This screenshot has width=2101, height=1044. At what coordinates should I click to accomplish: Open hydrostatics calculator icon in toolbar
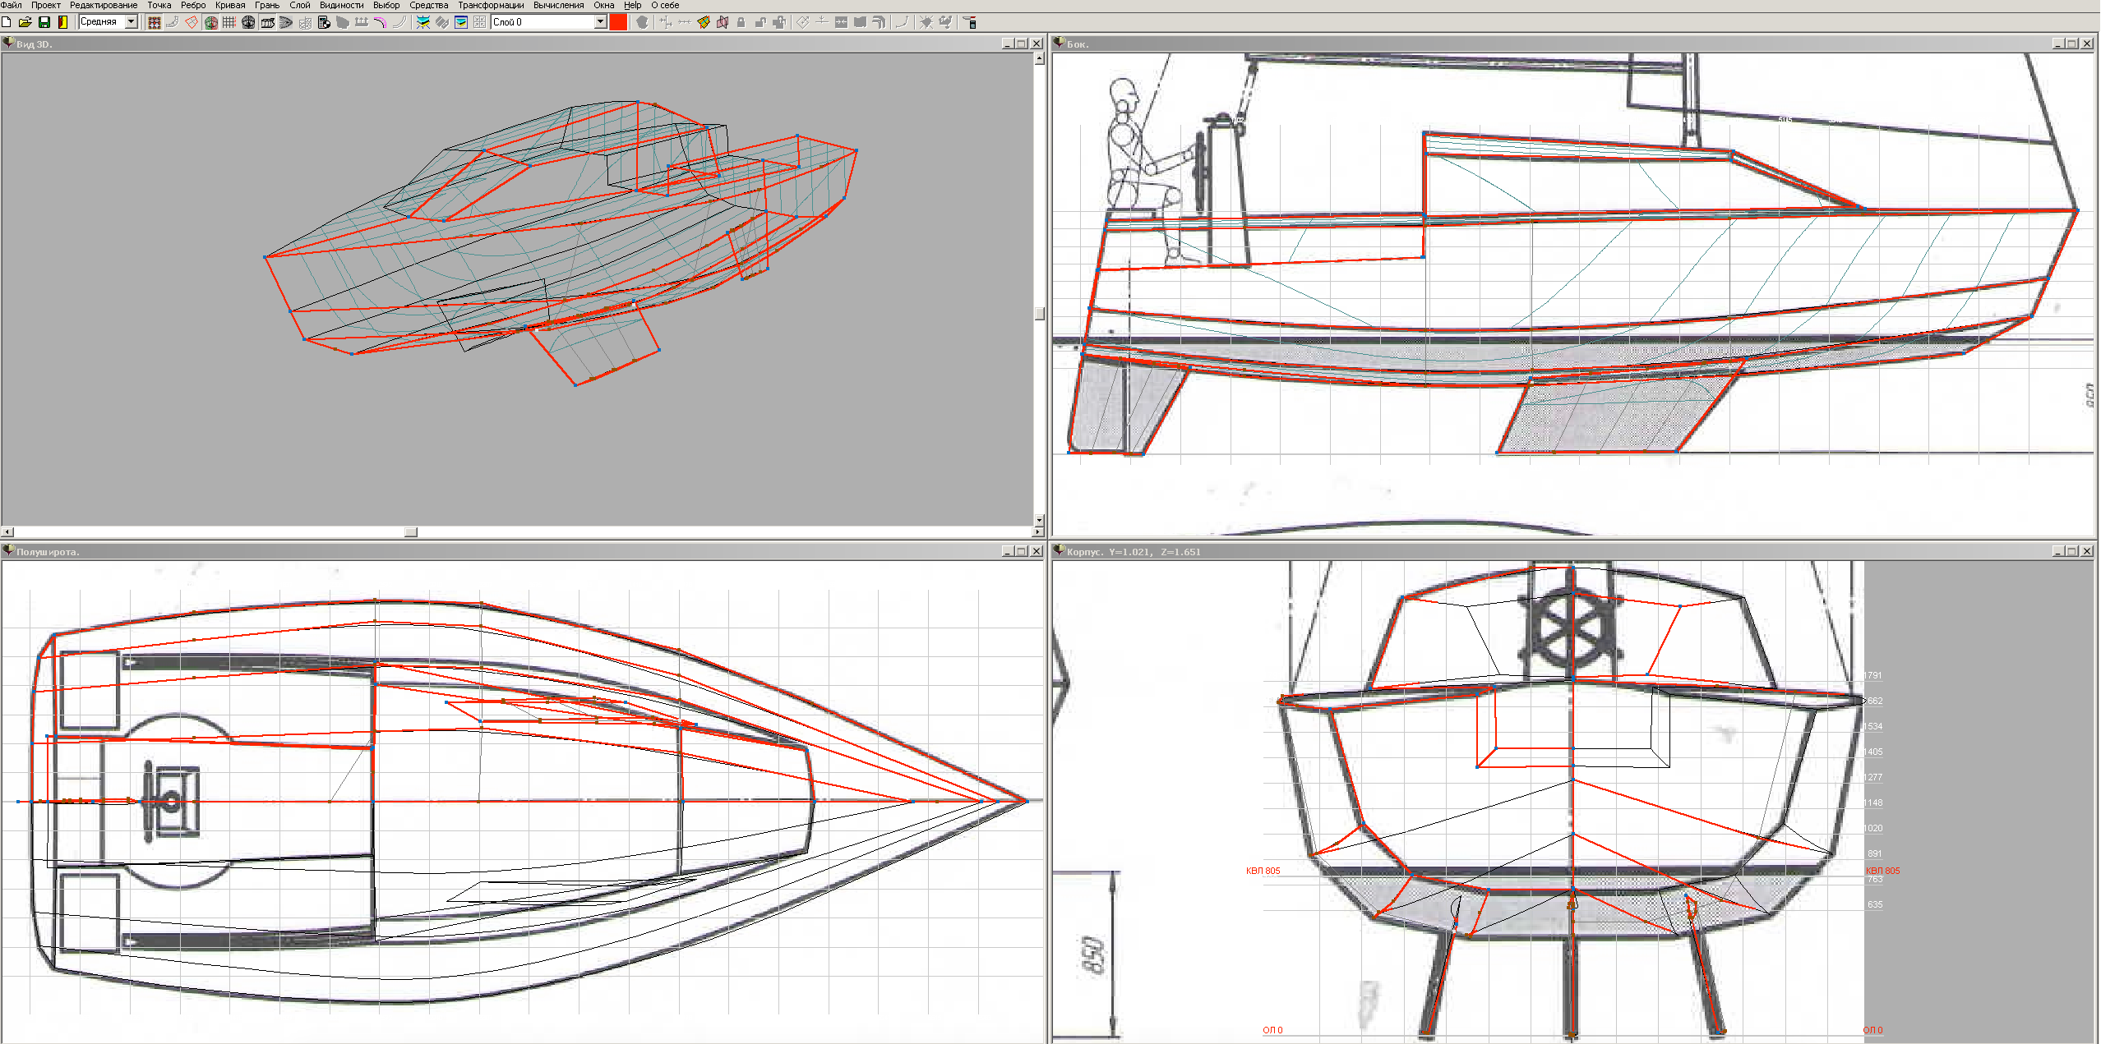click(x=324, y=22)
